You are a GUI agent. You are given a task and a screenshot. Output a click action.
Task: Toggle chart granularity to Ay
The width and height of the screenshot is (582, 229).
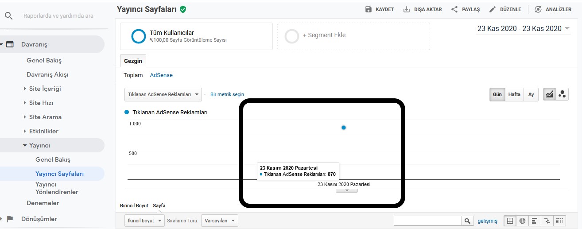click(531, 94)
